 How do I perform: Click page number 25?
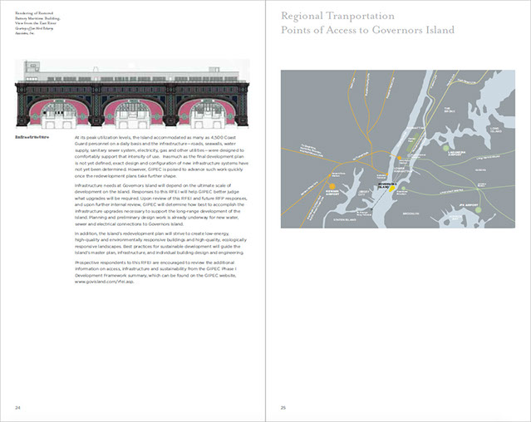coord(283,407)
